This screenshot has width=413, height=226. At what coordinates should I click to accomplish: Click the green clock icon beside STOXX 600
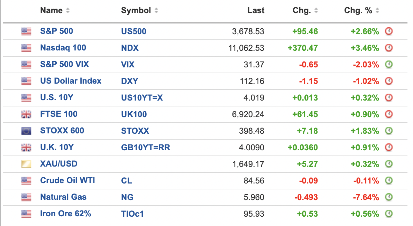pyautogui.click(x=389, y=131)
